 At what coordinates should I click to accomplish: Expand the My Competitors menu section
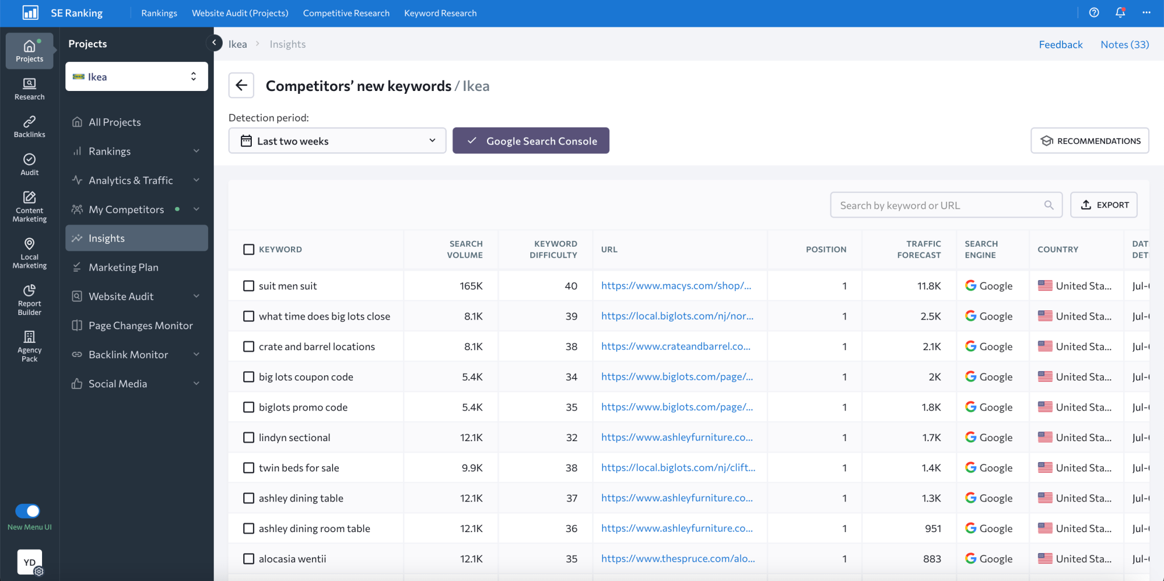click(126, 209)
